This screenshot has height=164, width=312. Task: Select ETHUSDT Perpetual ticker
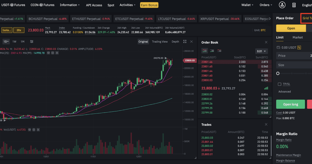(91, 19)
